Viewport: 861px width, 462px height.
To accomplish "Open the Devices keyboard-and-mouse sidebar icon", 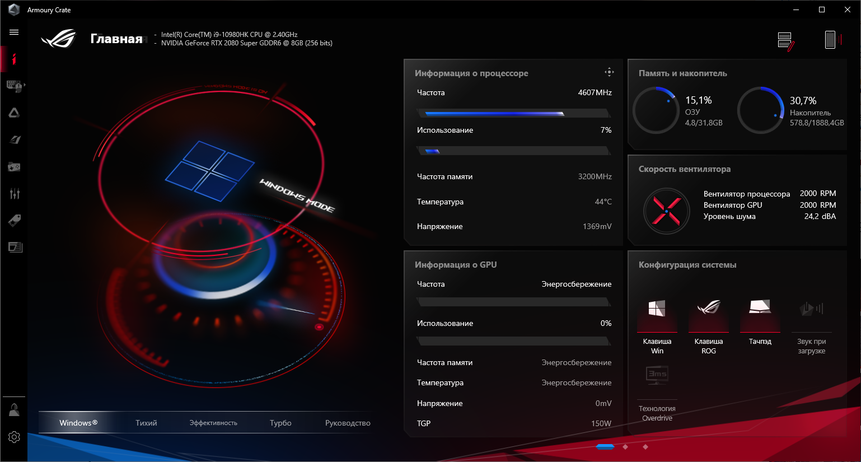I will (x=14, y=86).
